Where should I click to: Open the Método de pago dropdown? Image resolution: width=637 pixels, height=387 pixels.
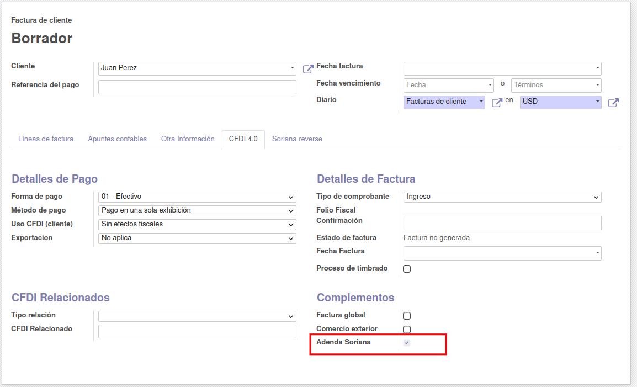197,211
